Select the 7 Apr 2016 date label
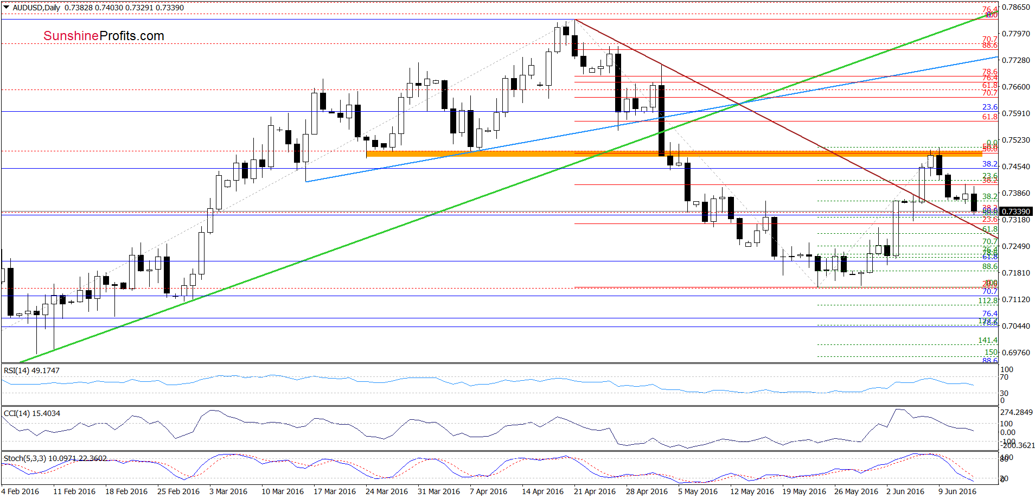The height and width of the screenshot is (499, 1035). [489, 491]
